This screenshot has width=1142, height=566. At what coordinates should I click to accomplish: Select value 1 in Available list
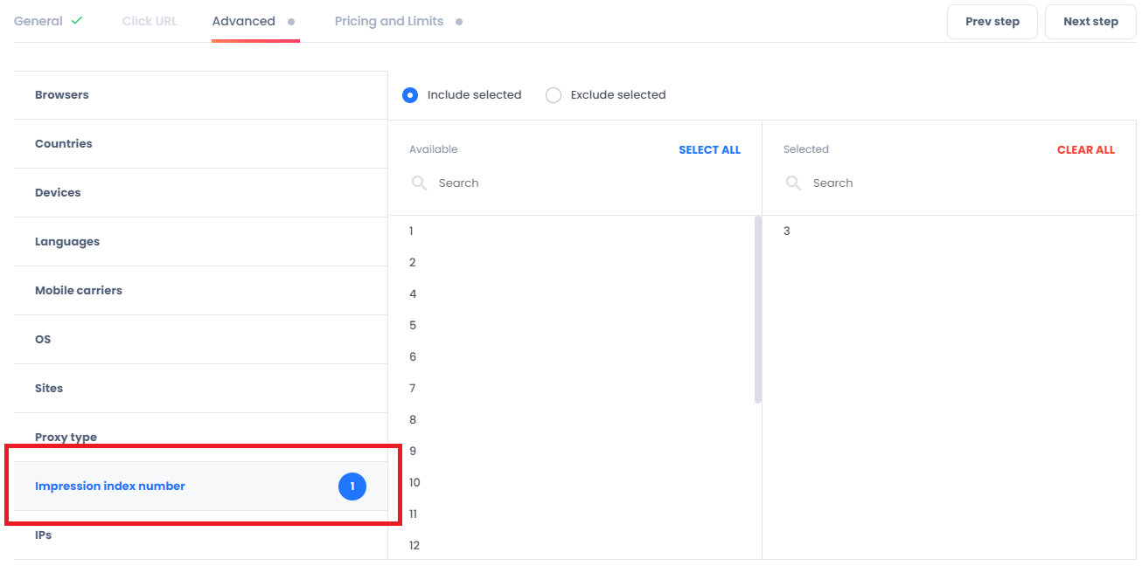pos(574,231)
